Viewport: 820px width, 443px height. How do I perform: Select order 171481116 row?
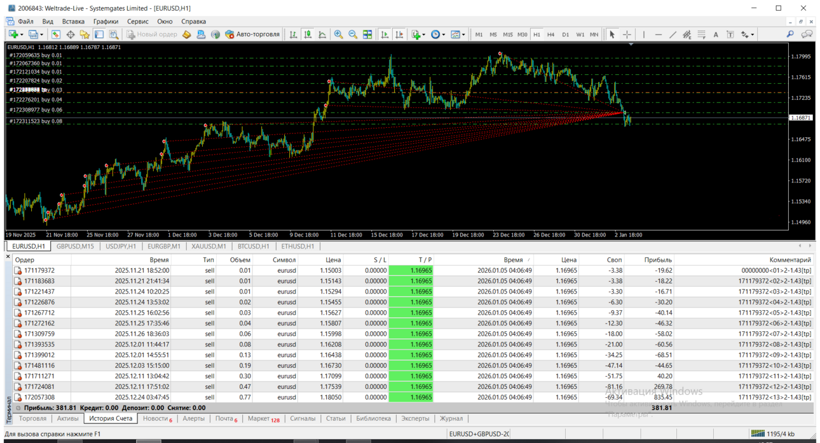coord(413,365)
